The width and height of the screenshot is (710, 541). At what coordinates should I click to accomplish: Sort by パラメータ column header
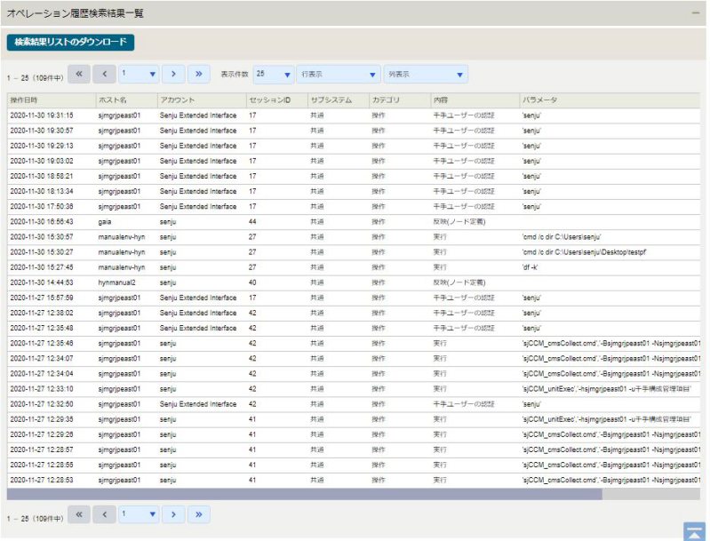point(610,100)
